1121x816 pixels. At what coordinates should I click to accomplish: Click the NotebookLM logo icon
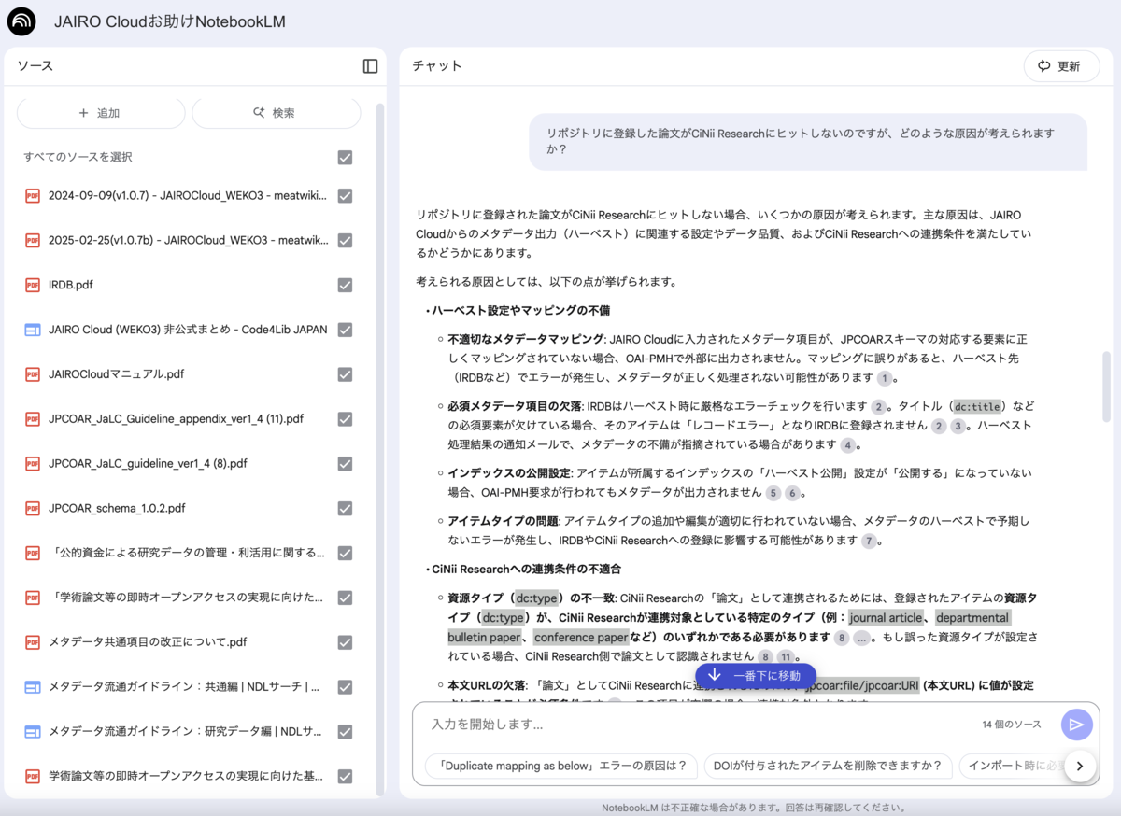point(21,21)
